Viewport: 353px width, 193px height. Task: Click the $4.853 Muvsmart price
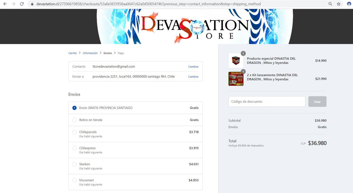pyautogui.click(x=194, y=180)
